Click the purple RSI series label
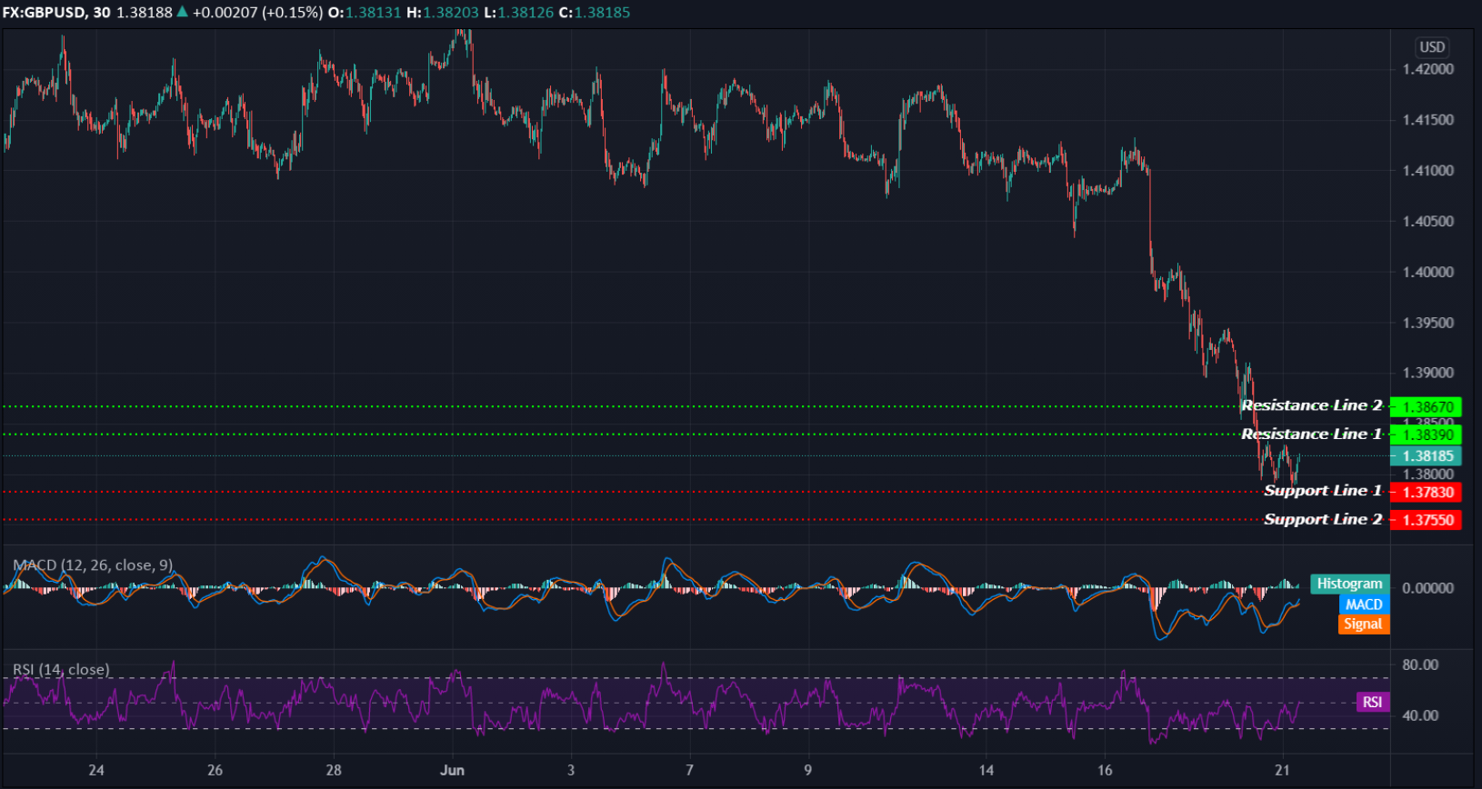The image size is (1482, 789). pos(1372,702)
